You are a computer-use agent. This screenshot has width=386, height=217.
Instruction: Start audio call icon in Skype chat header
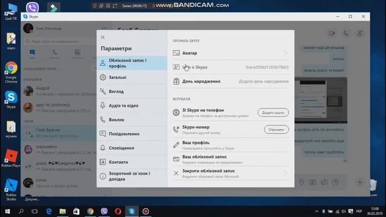point(346,33)
